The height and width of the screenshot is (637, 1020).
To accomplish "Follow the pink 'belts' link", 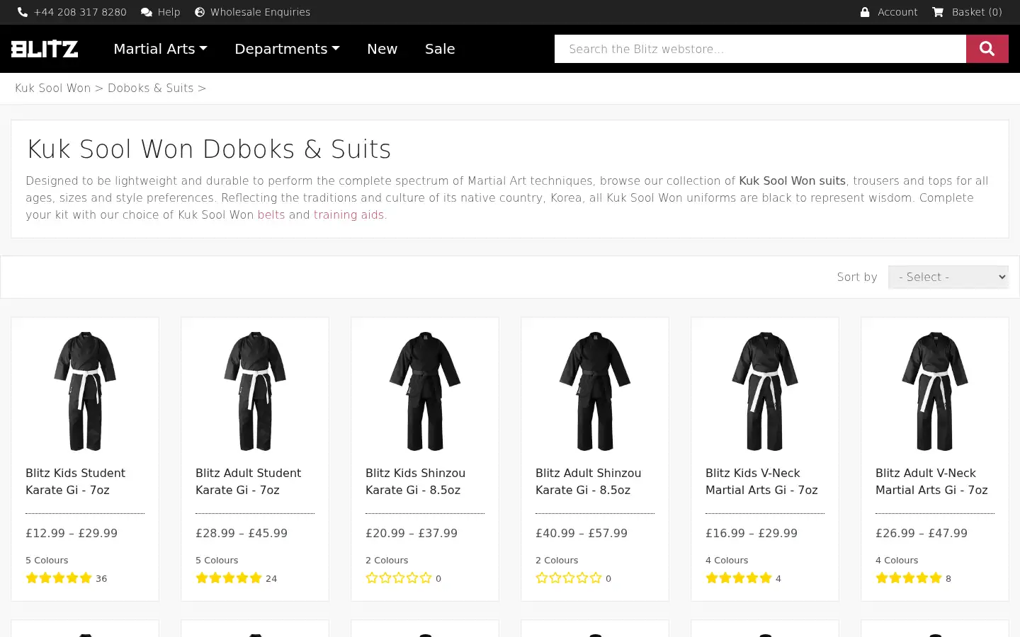I will pyautogui.click(x=271, y=215).
